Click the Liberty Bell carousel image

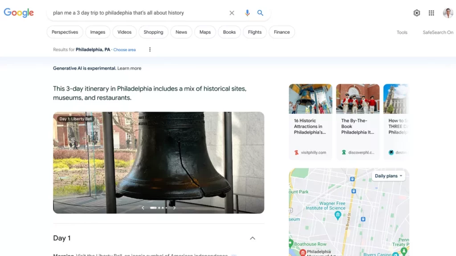click(x=159, y=163)
